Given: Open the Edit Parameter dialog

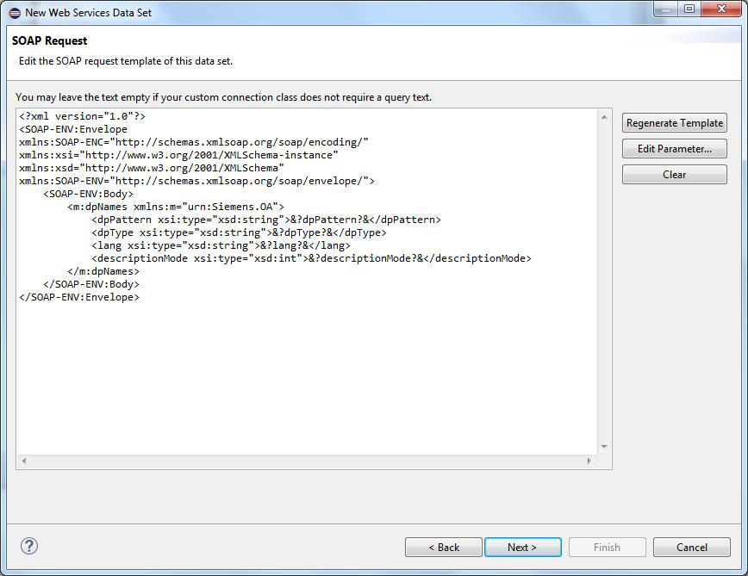Looking at the screenshot, I should [675, 149].
